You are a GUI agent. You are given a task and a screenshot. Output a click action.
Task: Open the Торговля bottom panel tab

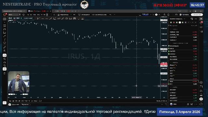pyautogui.click(x=25, y=105)
